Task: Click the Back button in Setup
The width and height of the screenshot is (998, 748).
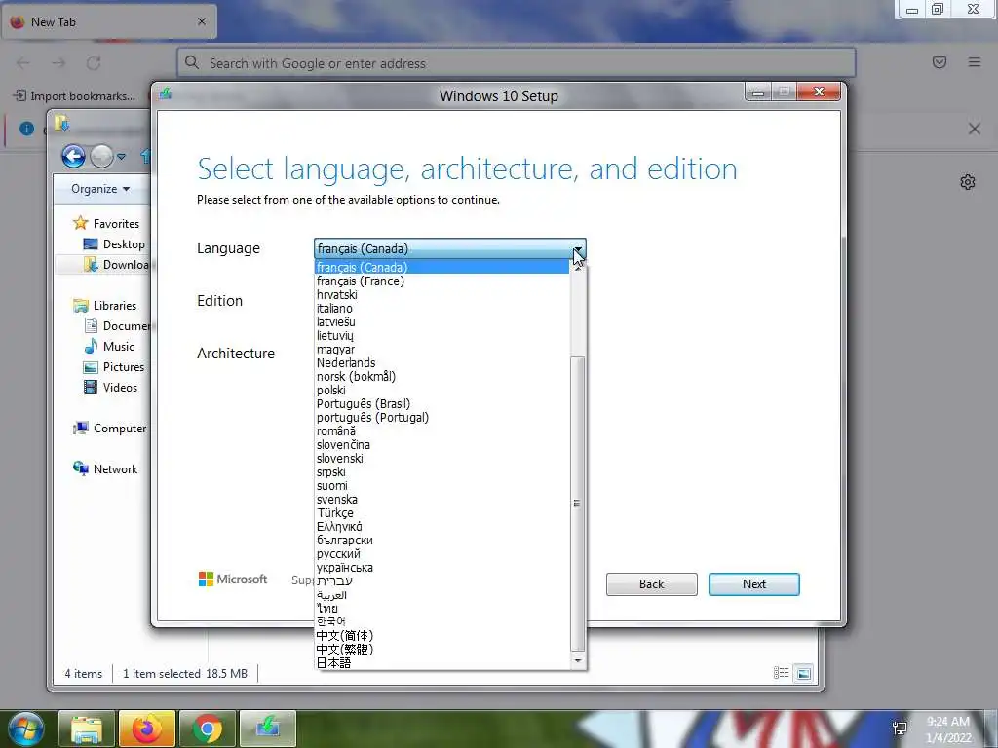Action: pos(651,584)
